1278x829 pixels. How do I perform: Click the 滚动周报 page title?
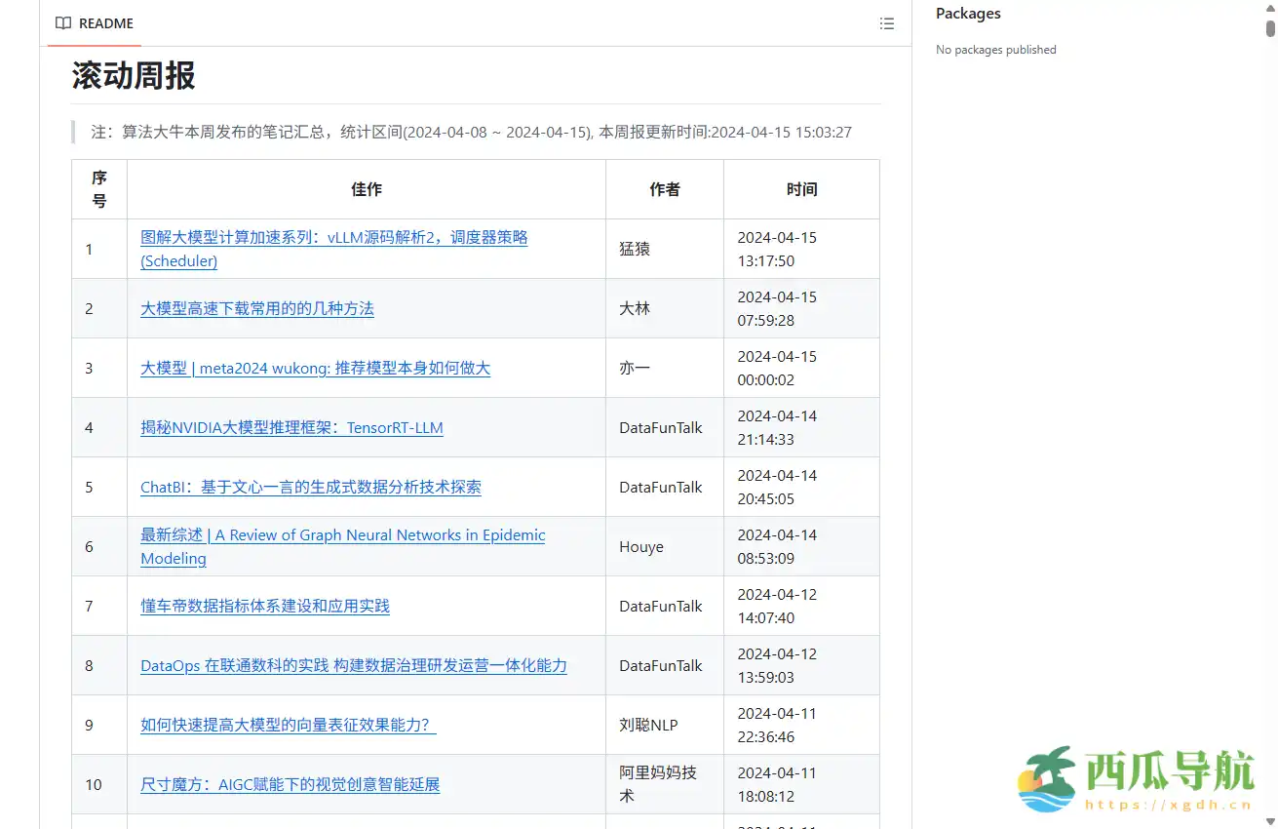point(132,74)
